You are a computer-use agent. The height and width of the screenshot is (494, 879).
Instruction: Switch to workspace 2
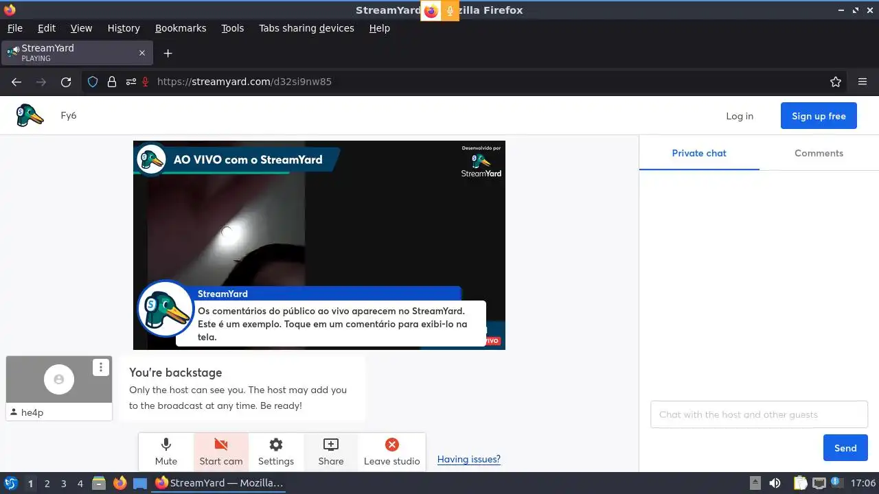(x=47, y=483)
